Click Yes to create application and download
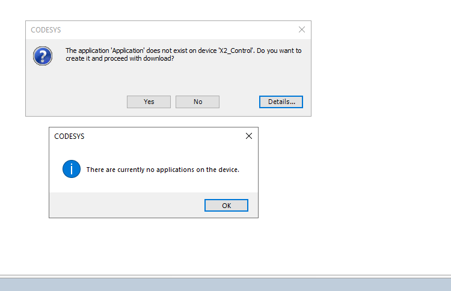The image size is (451, 291). pos(149,102)
